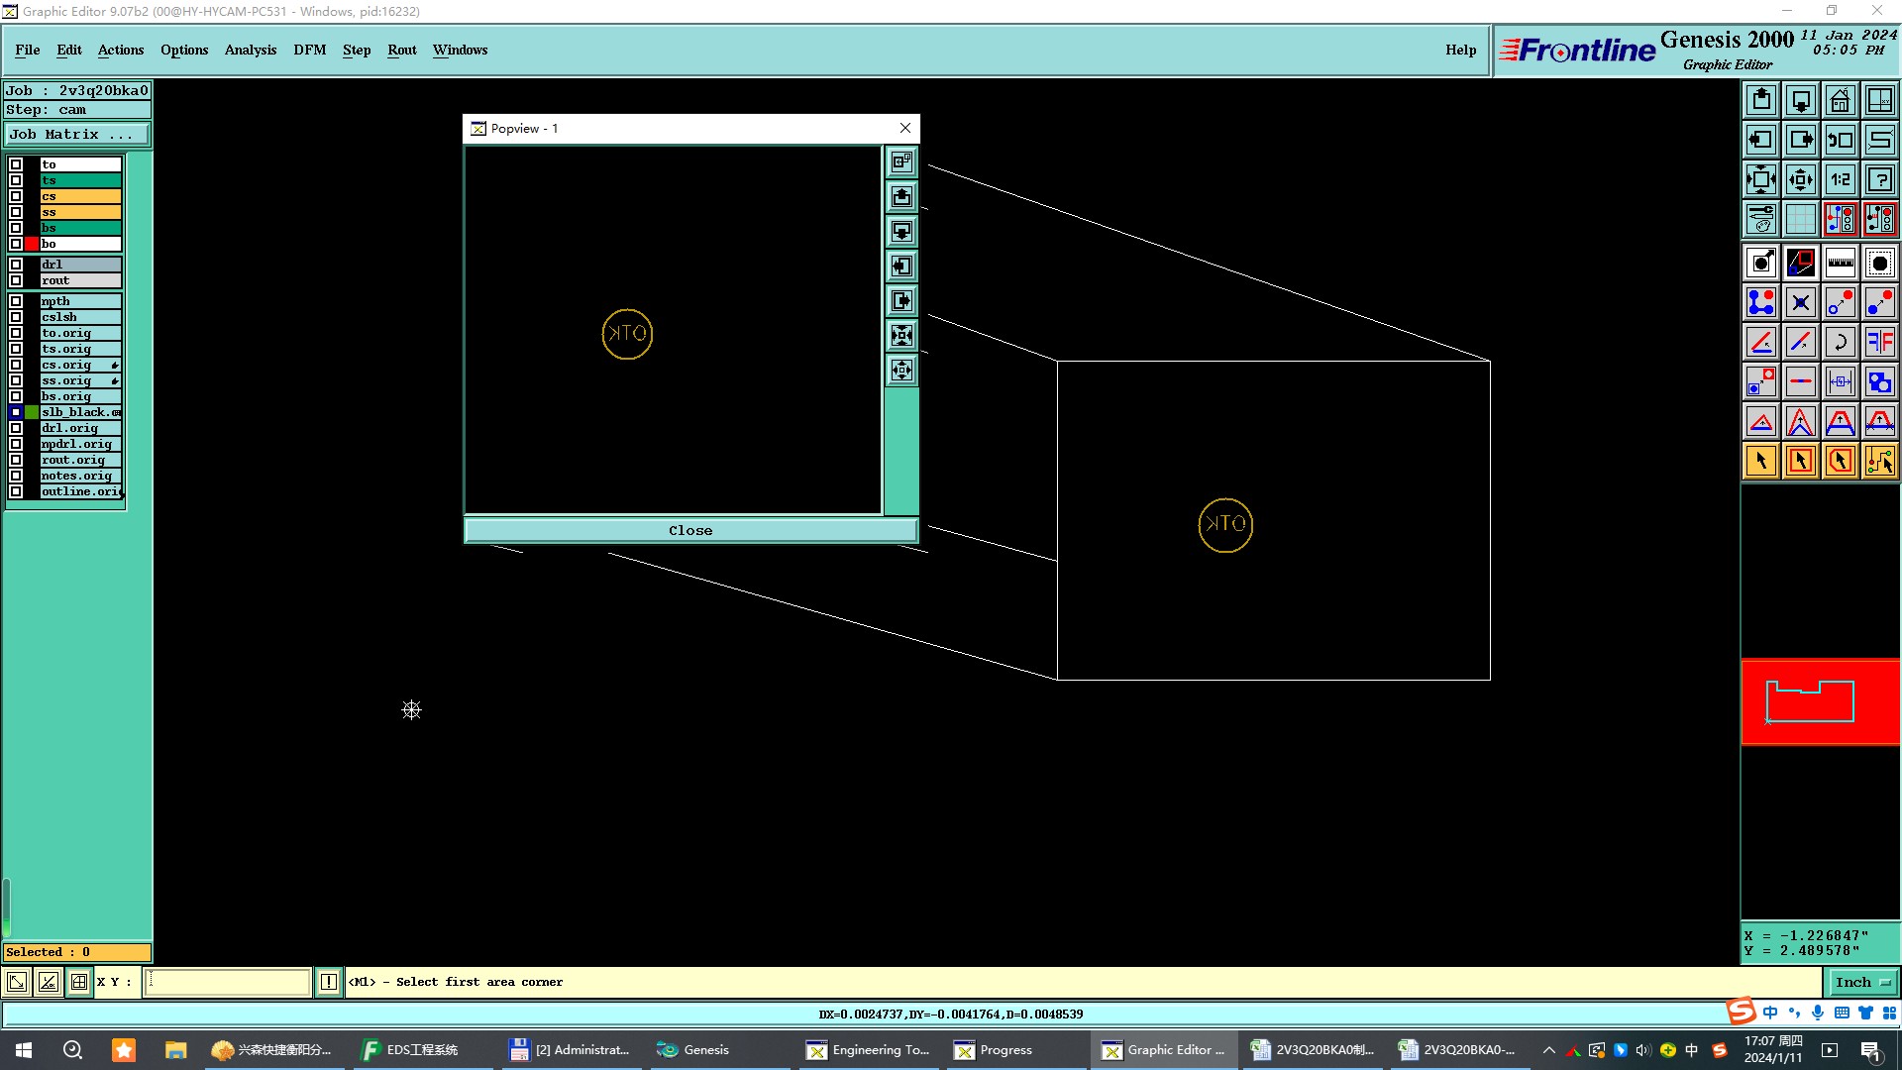Open the Analysis menu
Image resolution: width=1902 pixels, height=1070 pixels.
(251, 50)
